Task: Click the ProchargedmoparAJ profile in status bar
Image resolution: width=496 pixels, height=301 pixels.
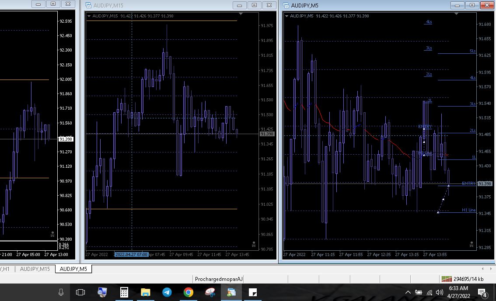Action: 219,279
